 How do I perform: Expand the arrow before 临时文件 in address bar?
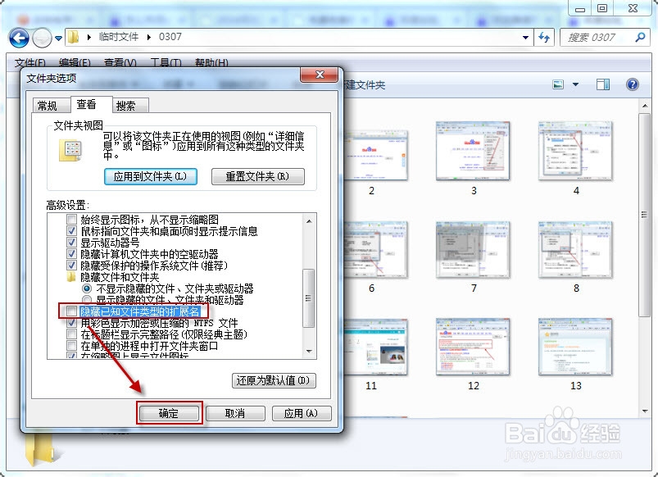[89, 37]
